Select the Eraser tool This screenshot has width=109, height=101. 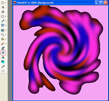[x=3, y=44]
